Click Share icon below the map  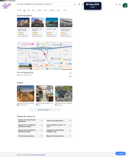(x=70, y=73)
